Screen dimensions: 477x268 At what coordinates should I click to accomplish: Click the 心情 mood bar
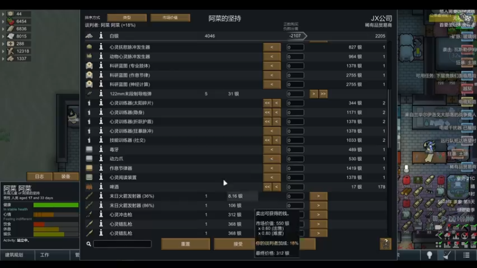pos(56,214)
